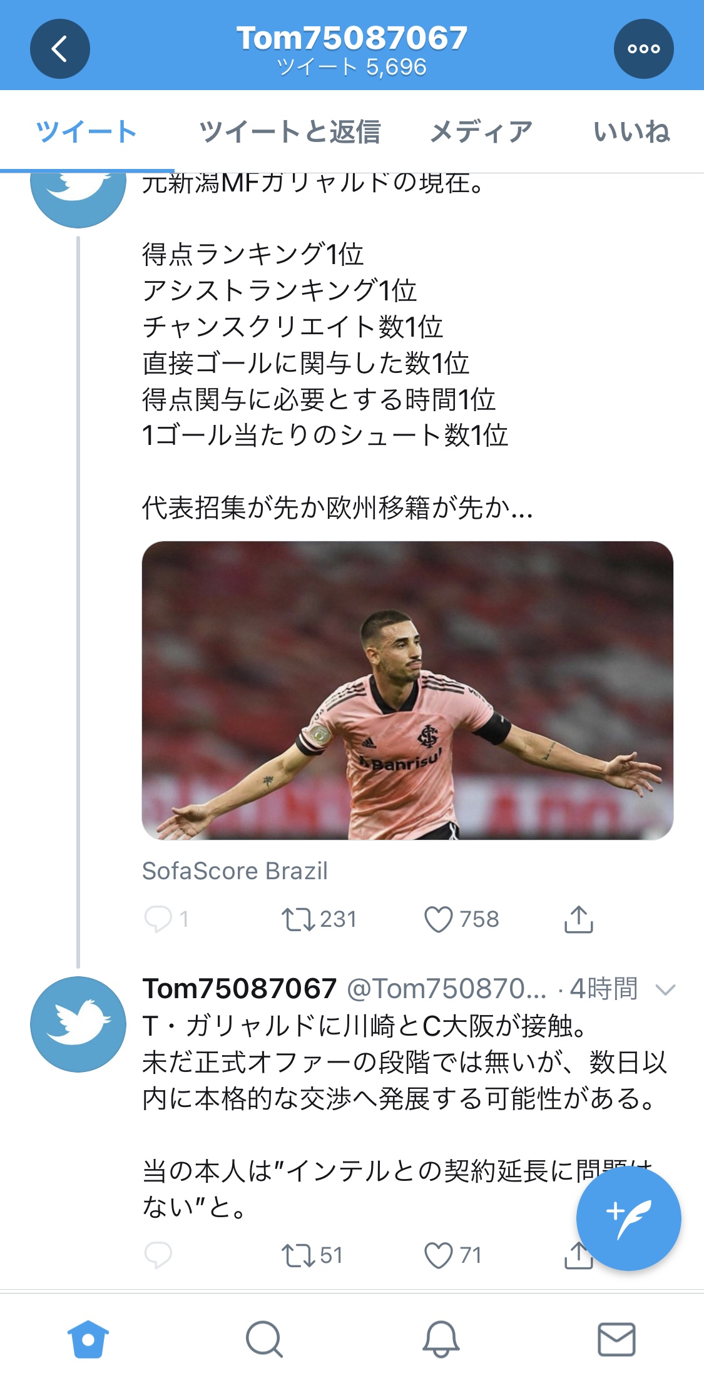The height and width of the screenshot is (1373, 704).
Task: Like the tweet with 71 likes
Action: pos(438,1255)
